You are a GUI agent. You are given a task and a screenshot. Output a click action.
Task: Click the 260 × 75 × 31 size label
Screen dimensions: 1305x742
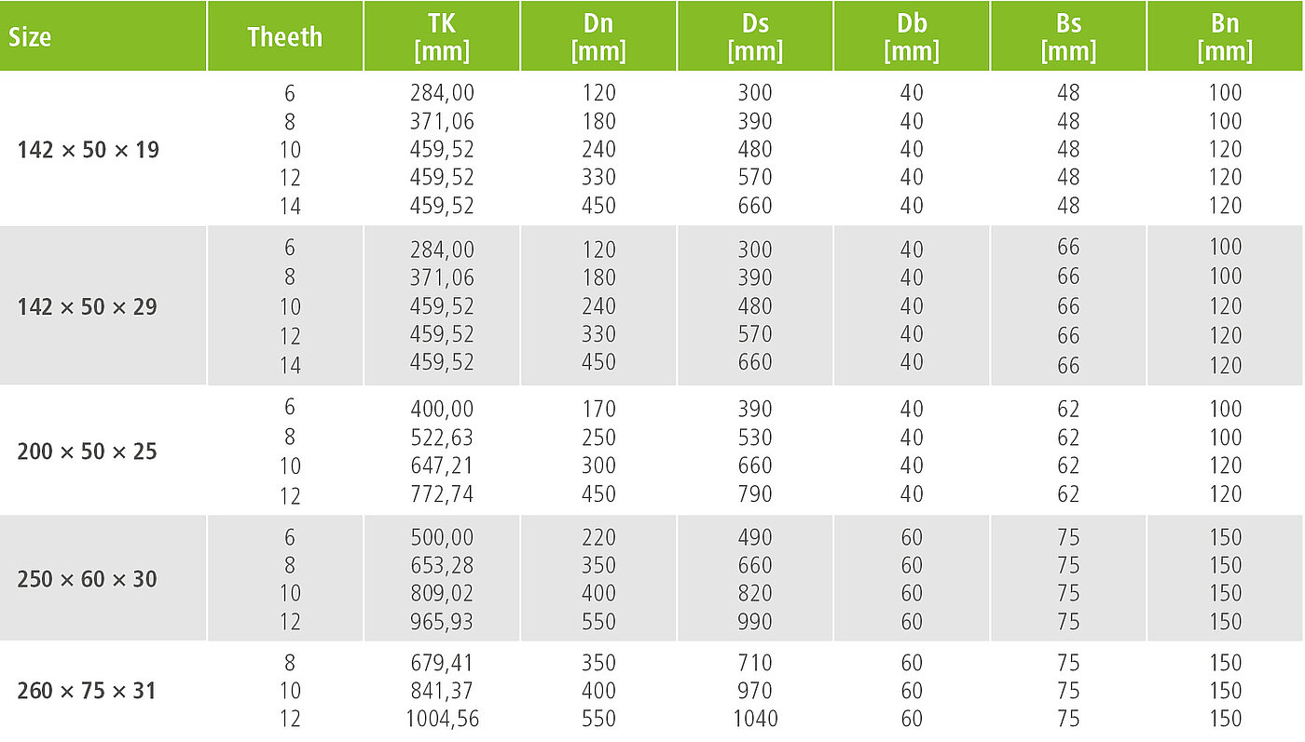pyautogui.click(x=88, y=691)
